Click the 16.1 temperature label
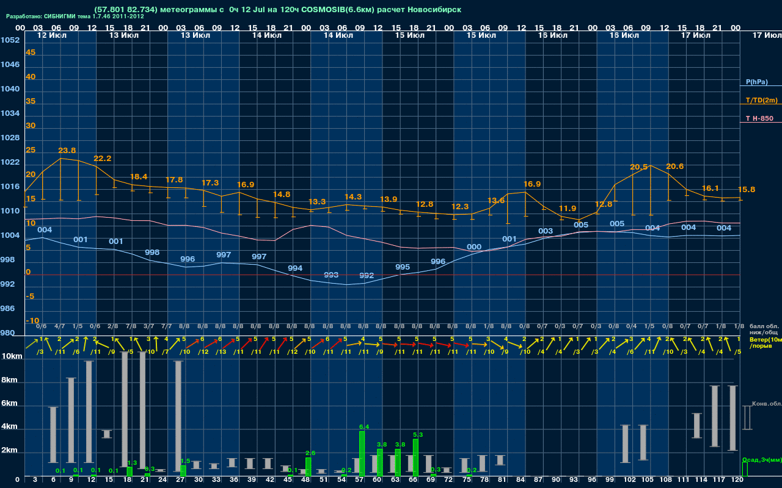 (710, 188)
